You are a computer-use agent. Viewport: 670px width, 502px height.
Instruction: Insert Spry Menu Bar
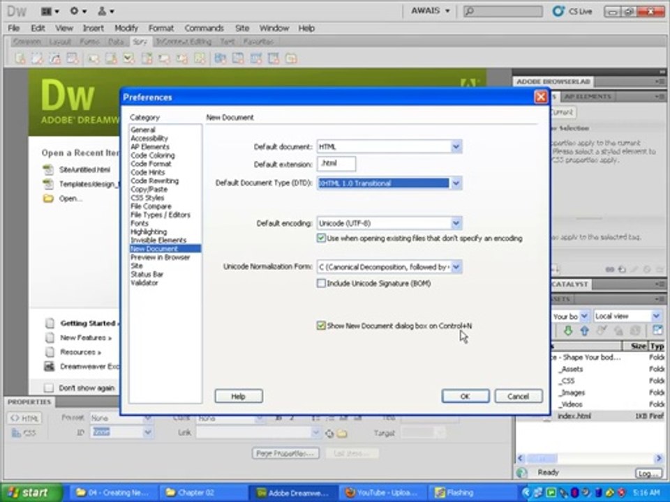click(x=220, y=59)
